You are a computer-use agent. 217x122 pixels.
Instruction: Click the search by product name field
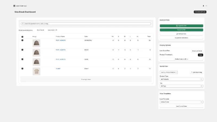point(86,24)
